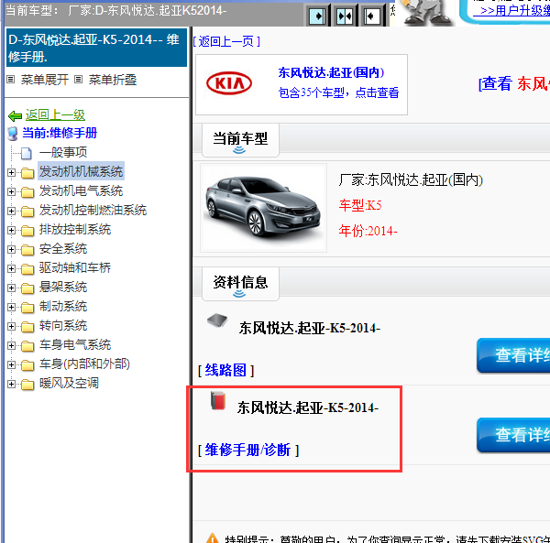Open the 维修手册/诊断 link
The image size is (550, 543).
click(248, 450)
